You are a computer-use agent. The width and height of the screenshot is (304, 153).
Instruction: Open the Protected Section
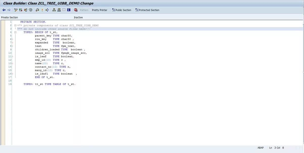point(148,10)
